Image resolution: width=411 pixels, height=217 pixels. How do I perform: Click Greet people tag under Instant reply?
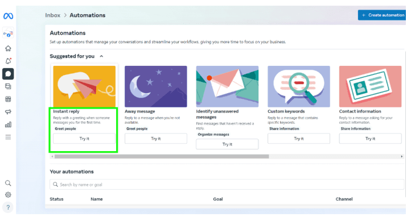[x=65, y=128]
